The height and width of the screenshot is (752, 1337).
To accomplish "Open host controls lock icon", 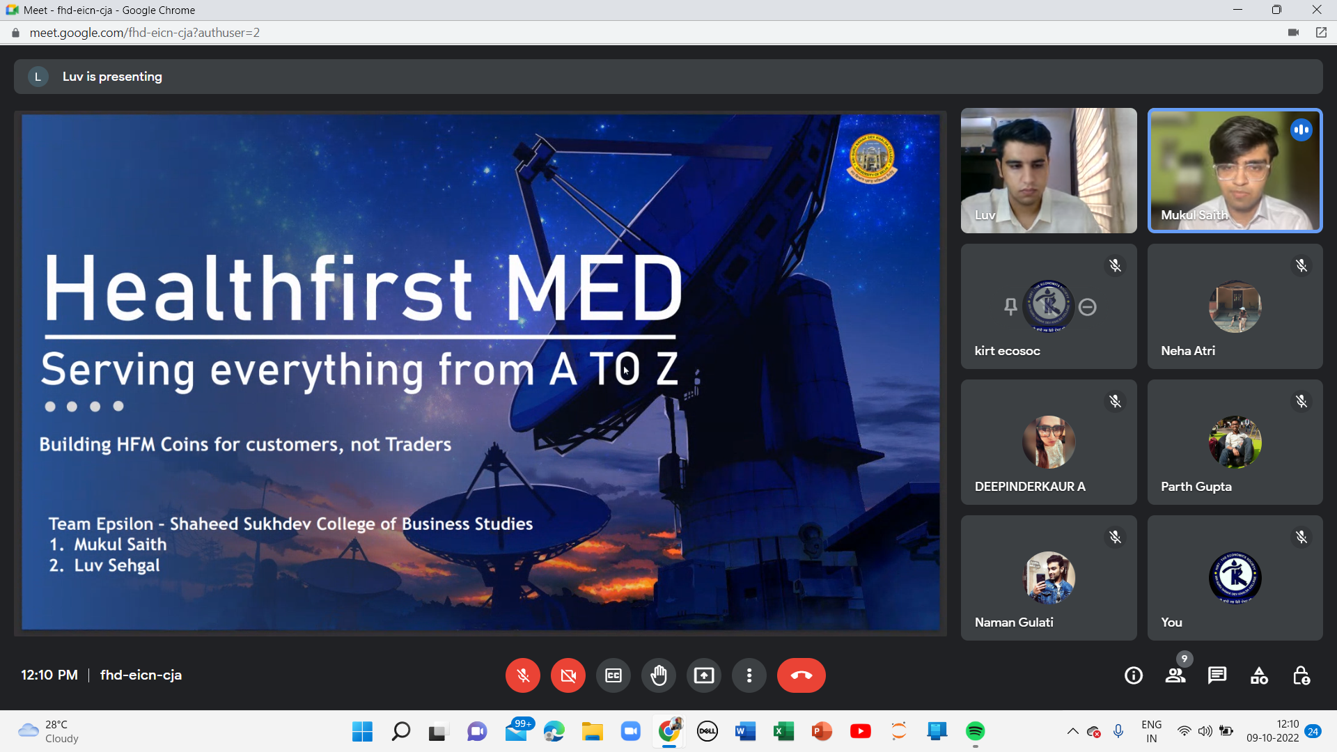I will [1301, 675].
